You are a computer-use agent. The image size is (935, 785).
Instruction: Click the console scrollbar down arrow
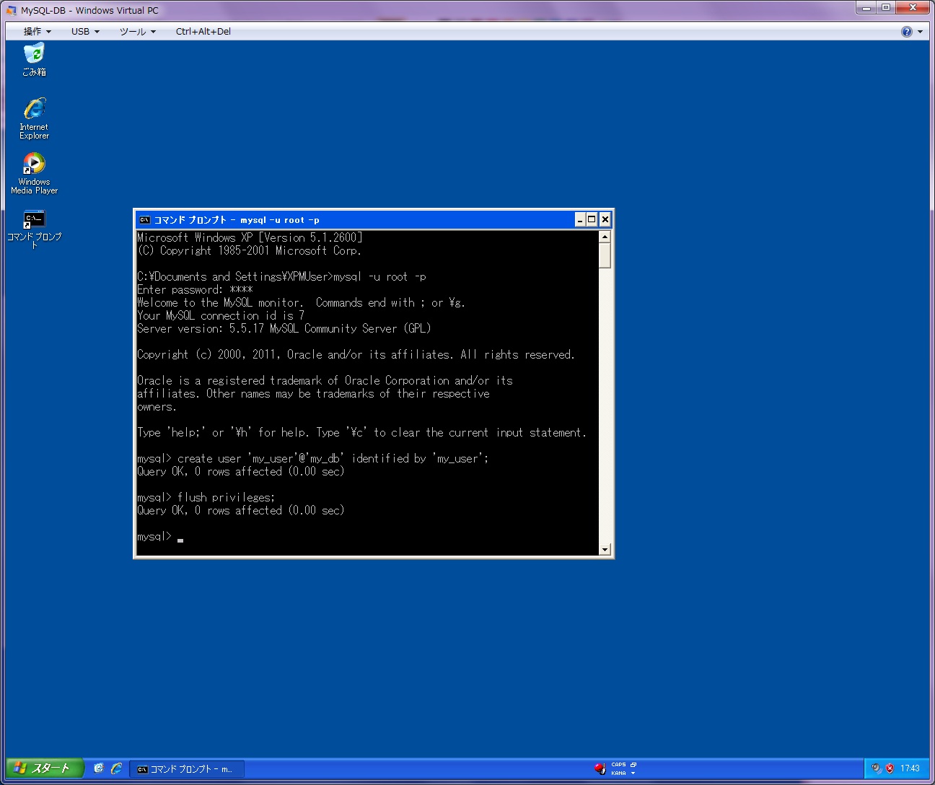[605, 550]
